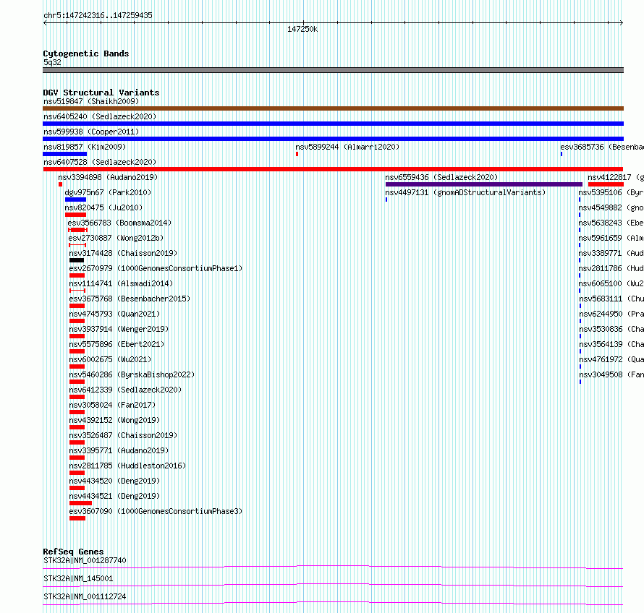
Task: Click esv3685736 variant label
Action: 602,147
